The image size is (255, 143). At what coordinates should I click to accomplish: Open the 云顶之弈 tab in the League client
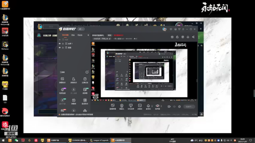(x=47, y=36)
